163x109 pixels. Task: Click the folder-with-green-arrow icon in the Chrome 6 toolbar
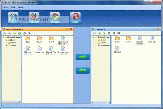tap(104, 33)
